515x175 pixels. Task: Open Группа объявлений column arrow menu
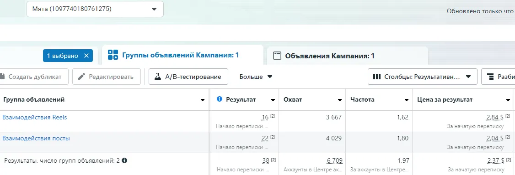pyautogui.click(x=203, y=100)
